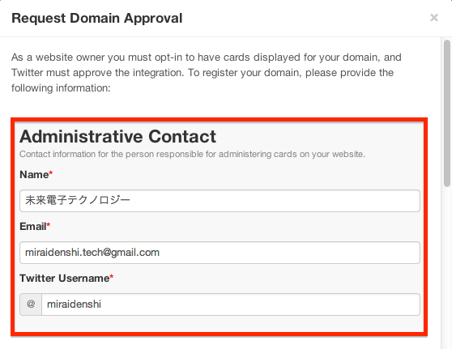This screenshot has height=349, width=452.
Task: Click the red asterisk beside Email
Action: tap(49, 225)
